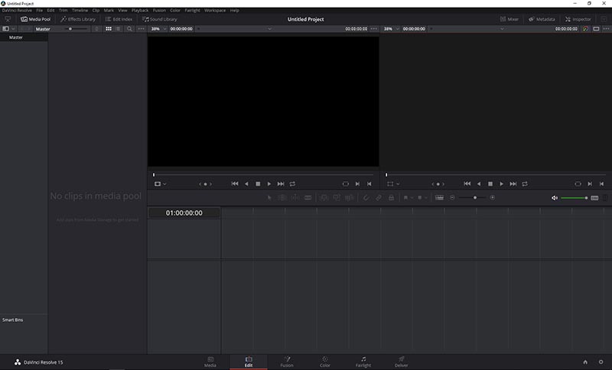Click the timeline view options icon
Viewport: 612px width, 370px height.
[439, 198]
